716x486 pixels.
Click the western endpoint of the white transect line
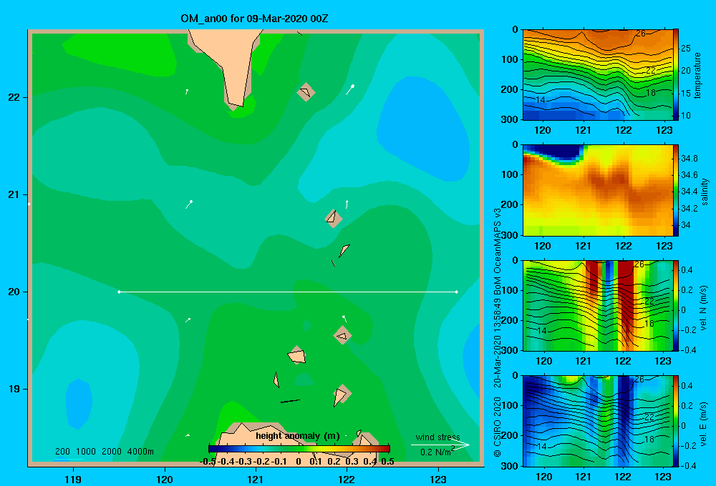[x=119, y=292]
